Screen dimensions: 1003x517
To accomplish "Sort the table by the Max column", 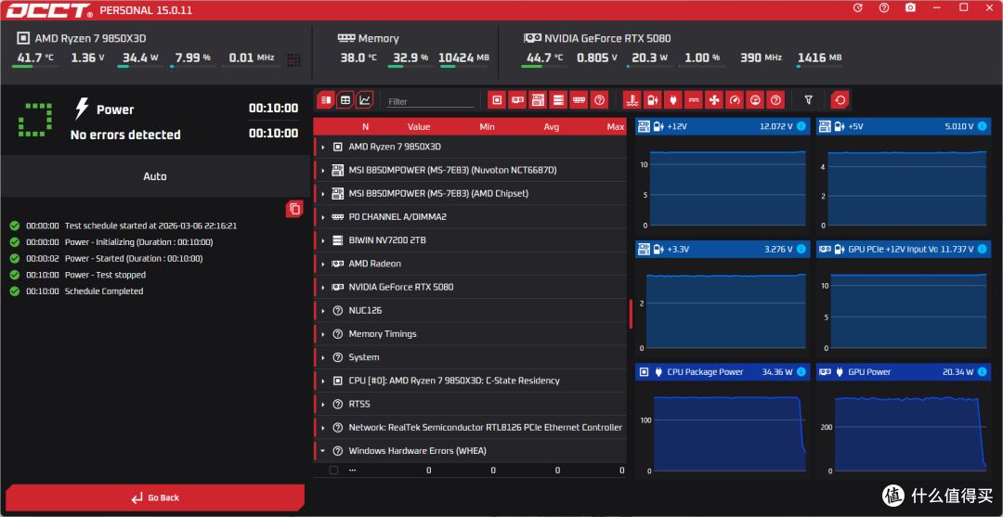I will click(x=616, y=126).
